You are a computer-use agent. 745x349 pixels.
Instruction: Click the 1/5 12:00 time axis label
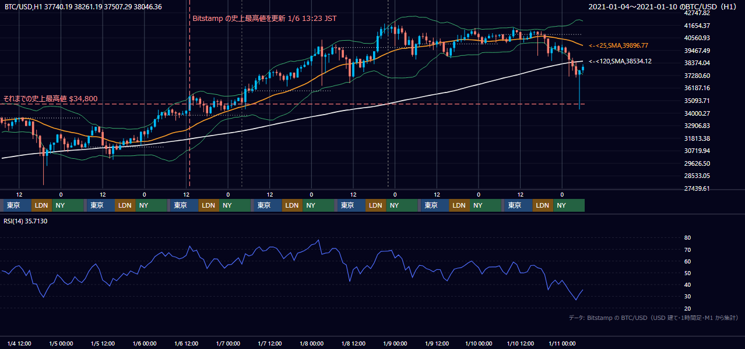[x=103, y=343]
